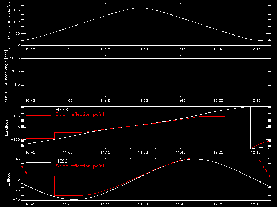The image size is (277, 207).
Task: Click 12:00 time label under Latitude plot
Action: tap(218, 204)
